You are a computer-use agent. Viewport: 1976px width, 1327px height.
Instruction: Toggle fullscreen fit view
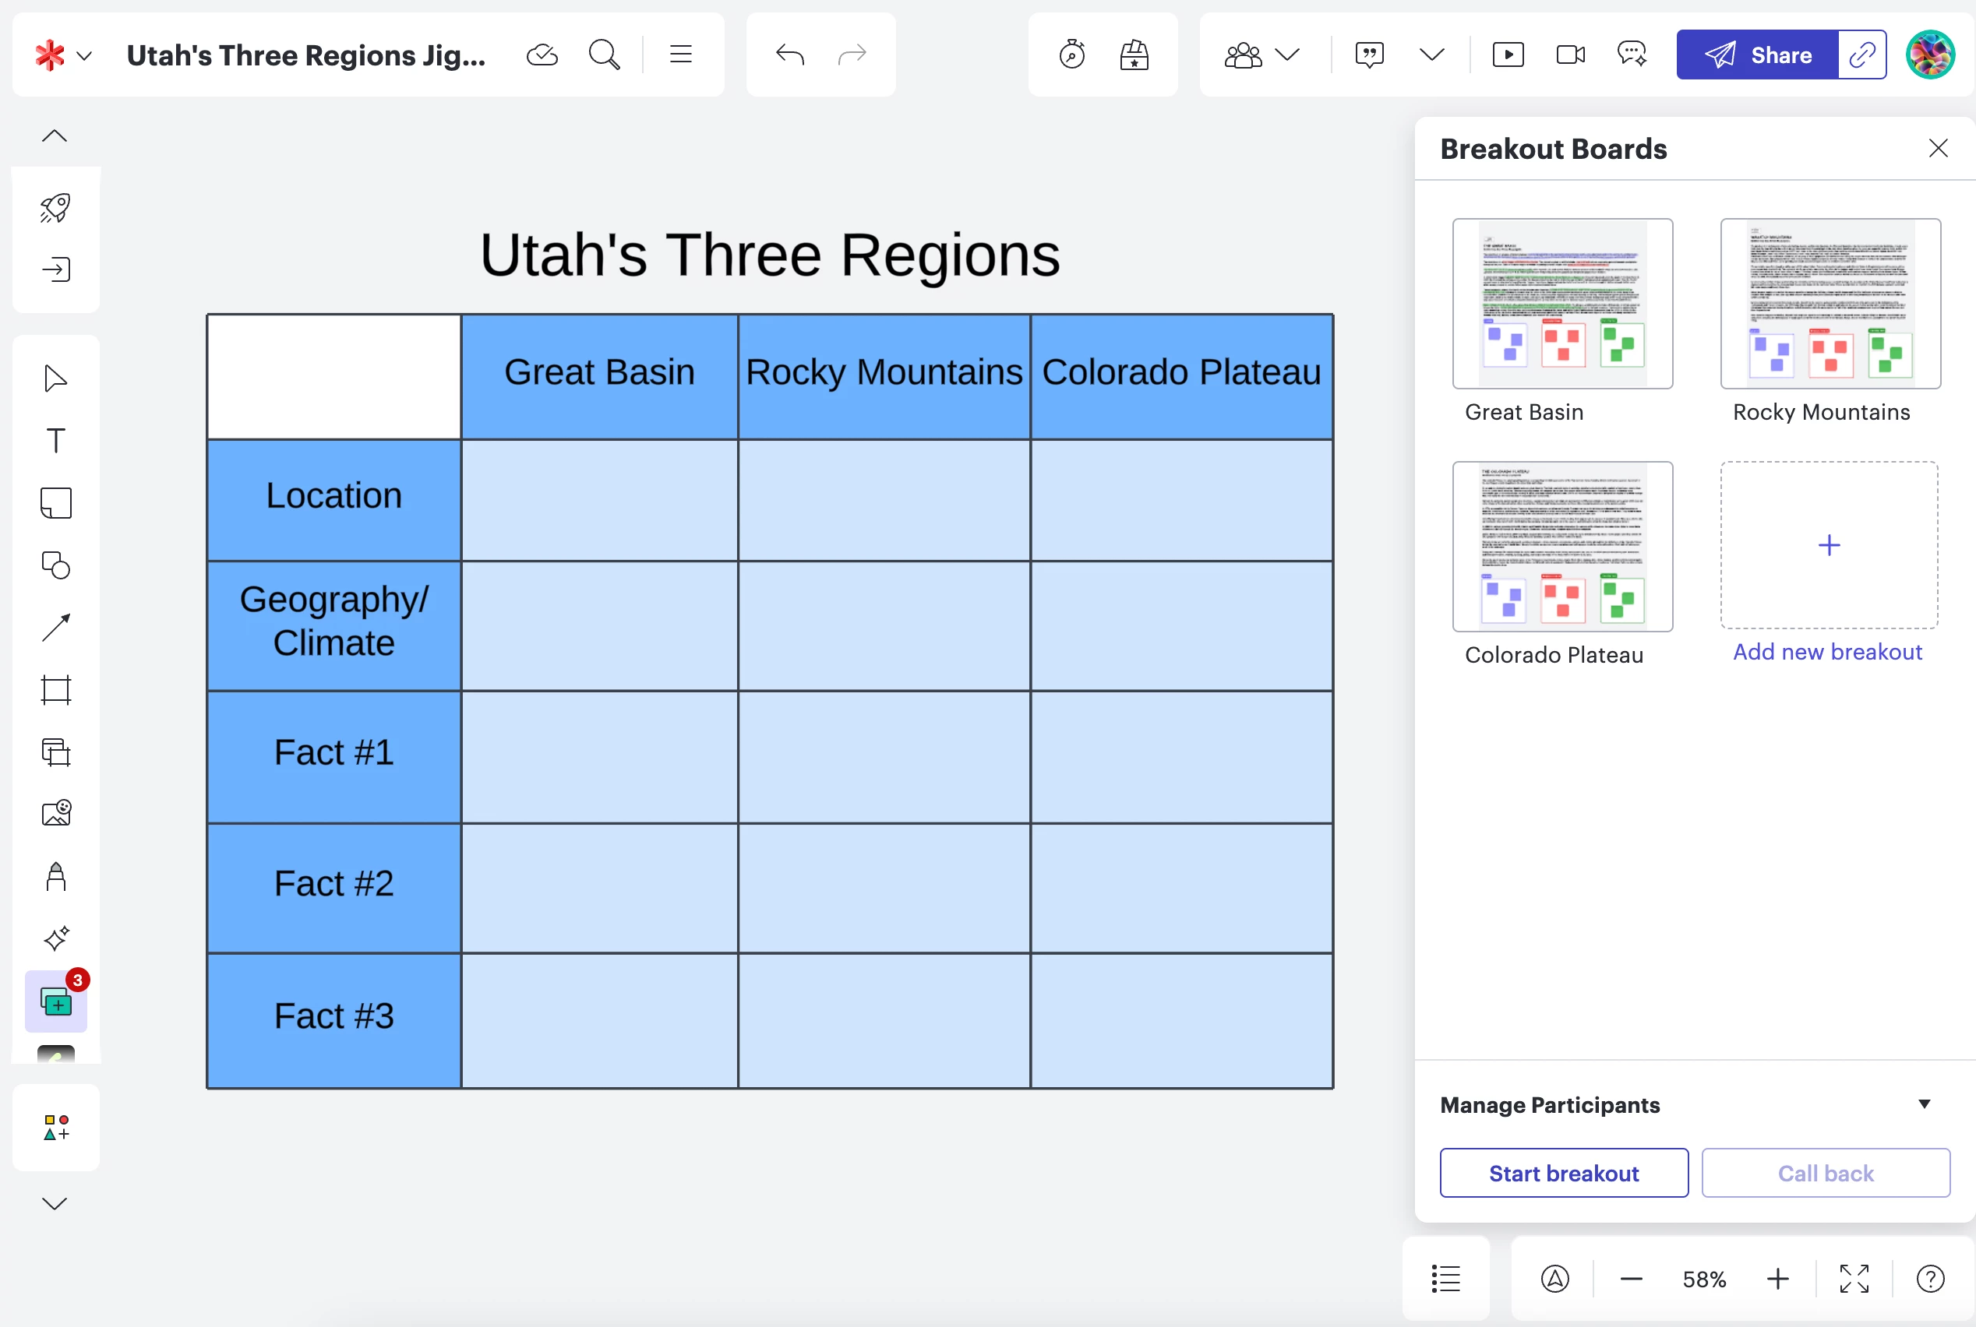click(1854, 1279)
